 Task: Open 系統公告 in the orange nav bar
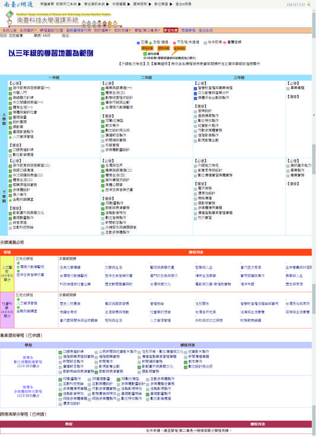(9, 30)
